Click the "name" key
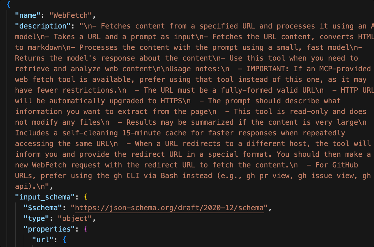 click(28, 15)
